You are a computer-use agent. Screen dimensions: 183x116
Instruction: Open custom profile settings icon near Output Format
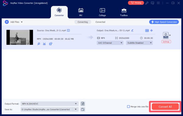(83, 104)
